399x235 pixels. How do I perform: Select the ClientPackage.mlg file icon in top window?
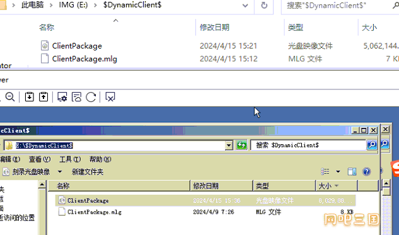coord(45,59)
